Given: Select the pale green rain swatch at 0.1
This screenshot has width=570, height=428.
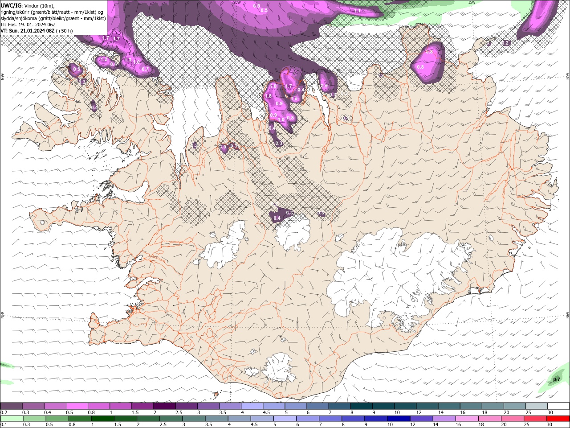Looking at the screenshot, I should click(12, 419).
